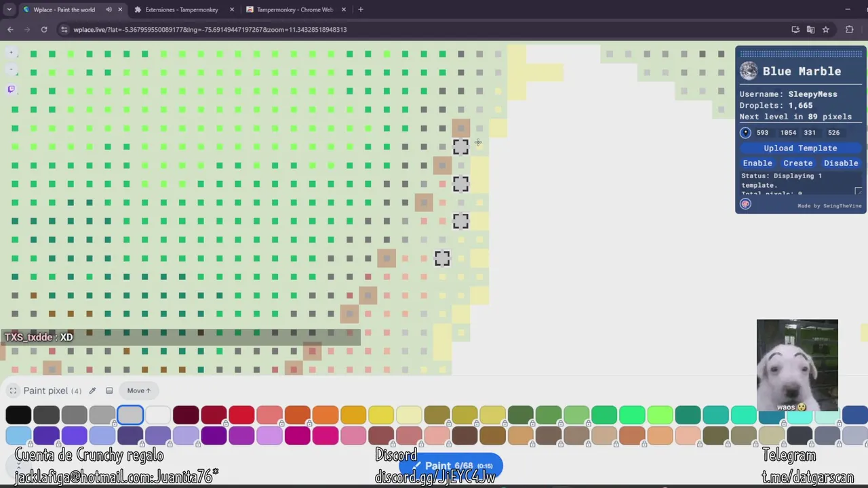868x488 pixels.
Task: Close the Extensiones - Tampermonkey tab
Action: point(232,9)
